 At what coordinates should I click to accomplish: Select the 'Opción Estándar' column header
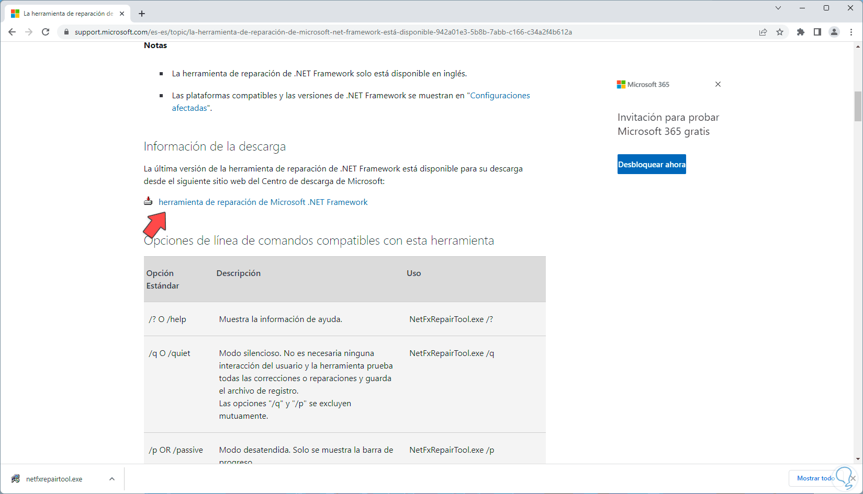(x=163, y=279)
